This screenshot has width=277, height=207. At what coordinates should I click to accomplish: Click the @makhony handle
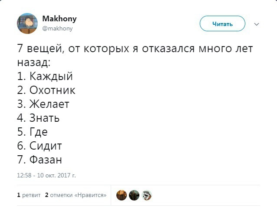[57, 28]
